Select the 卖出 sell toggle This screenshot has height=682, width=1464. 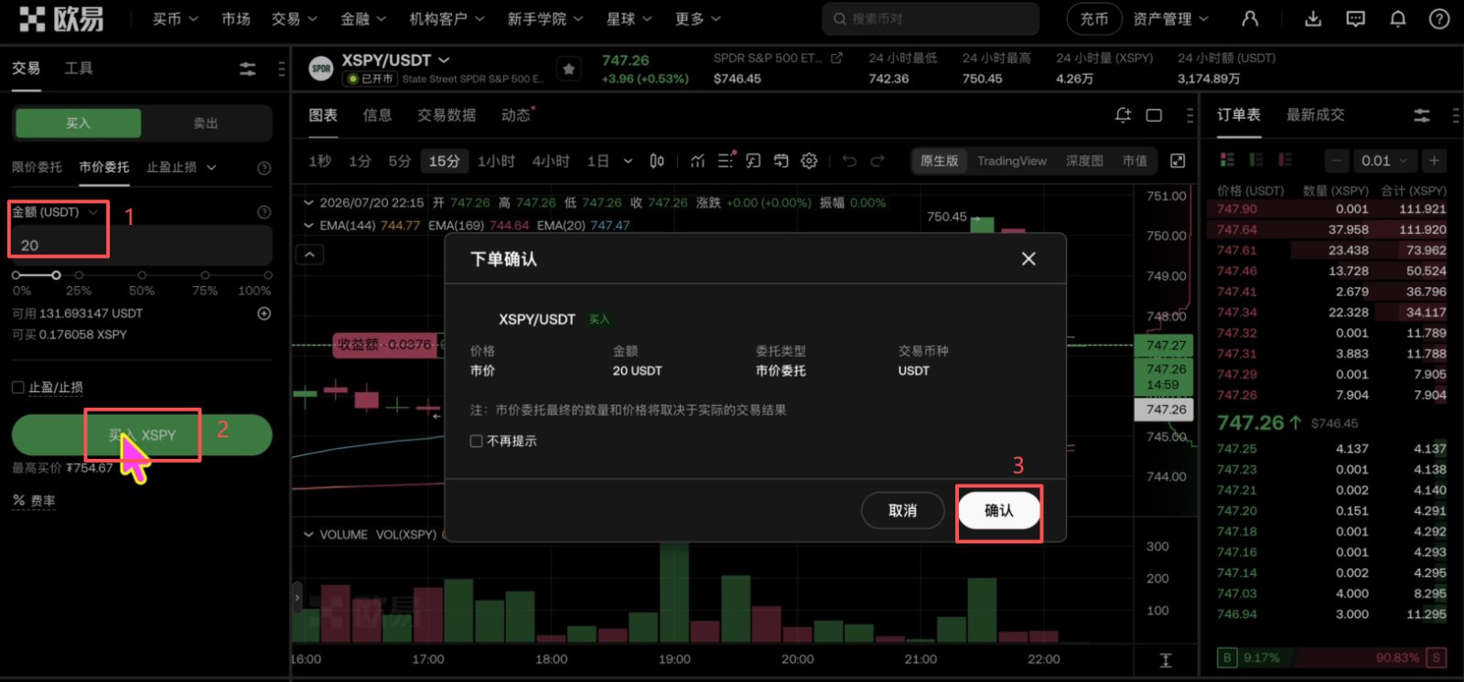[x=206, y=123]
